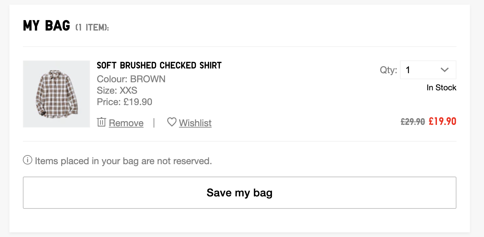Remove the checked shirt via the Remove link
Viewport: 484px width, 237px height.
126,123
